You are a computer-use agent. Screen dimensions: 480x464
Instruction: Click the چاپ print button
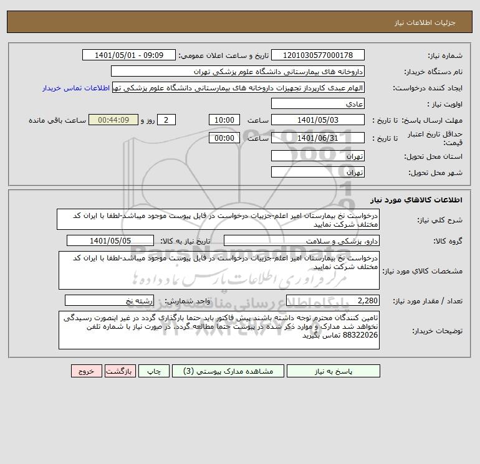[154, 371]
